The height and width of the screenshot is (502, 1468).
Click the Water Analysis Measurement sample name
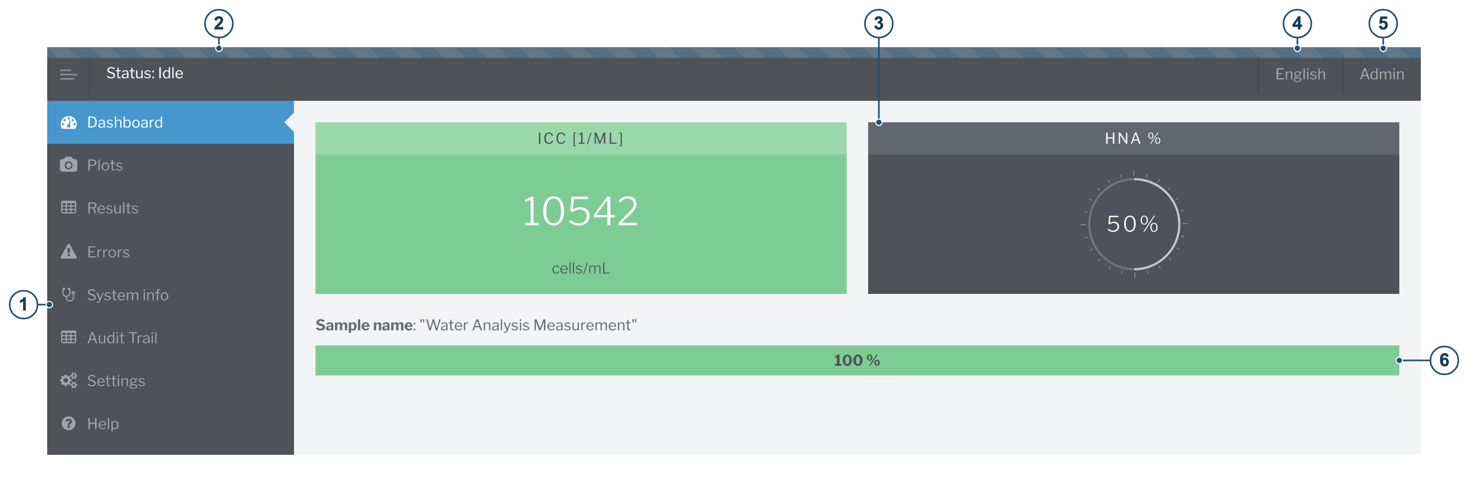pos(528,325)
